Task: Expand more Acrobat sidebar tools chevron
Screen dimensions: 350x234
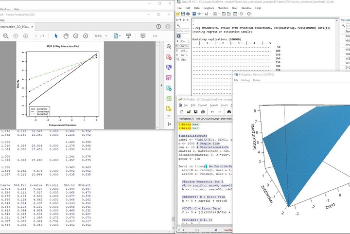Action: click(169, 116)
